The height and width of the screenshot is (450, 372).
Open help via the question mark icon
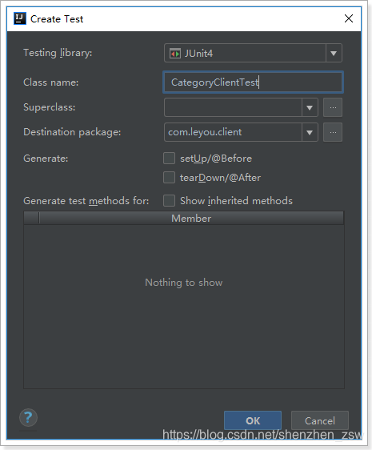coord(28,417)
